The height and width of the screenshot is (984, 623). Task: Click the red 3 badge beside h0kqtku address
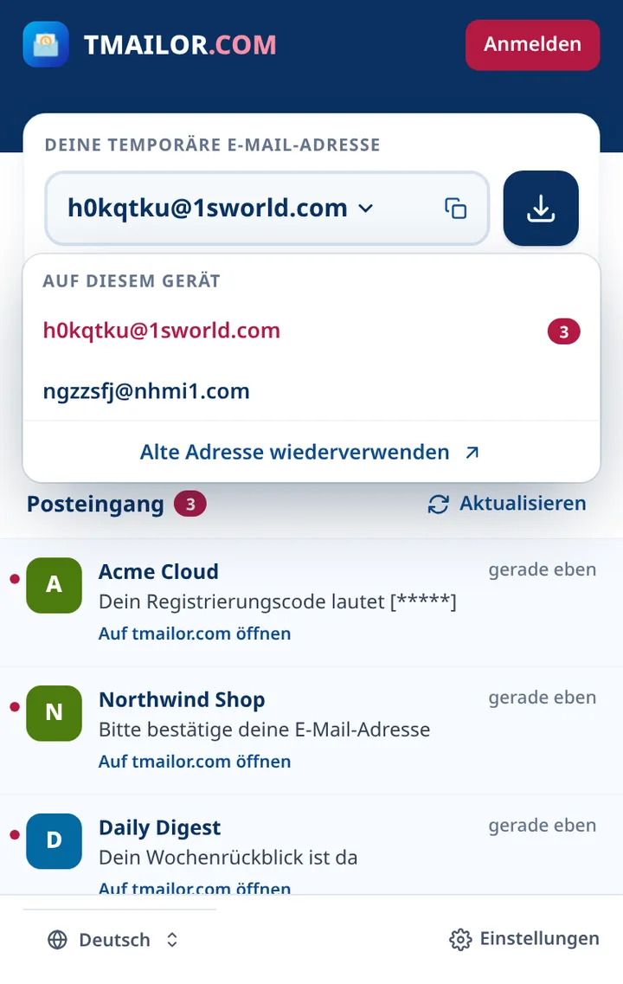click(564, 331)
